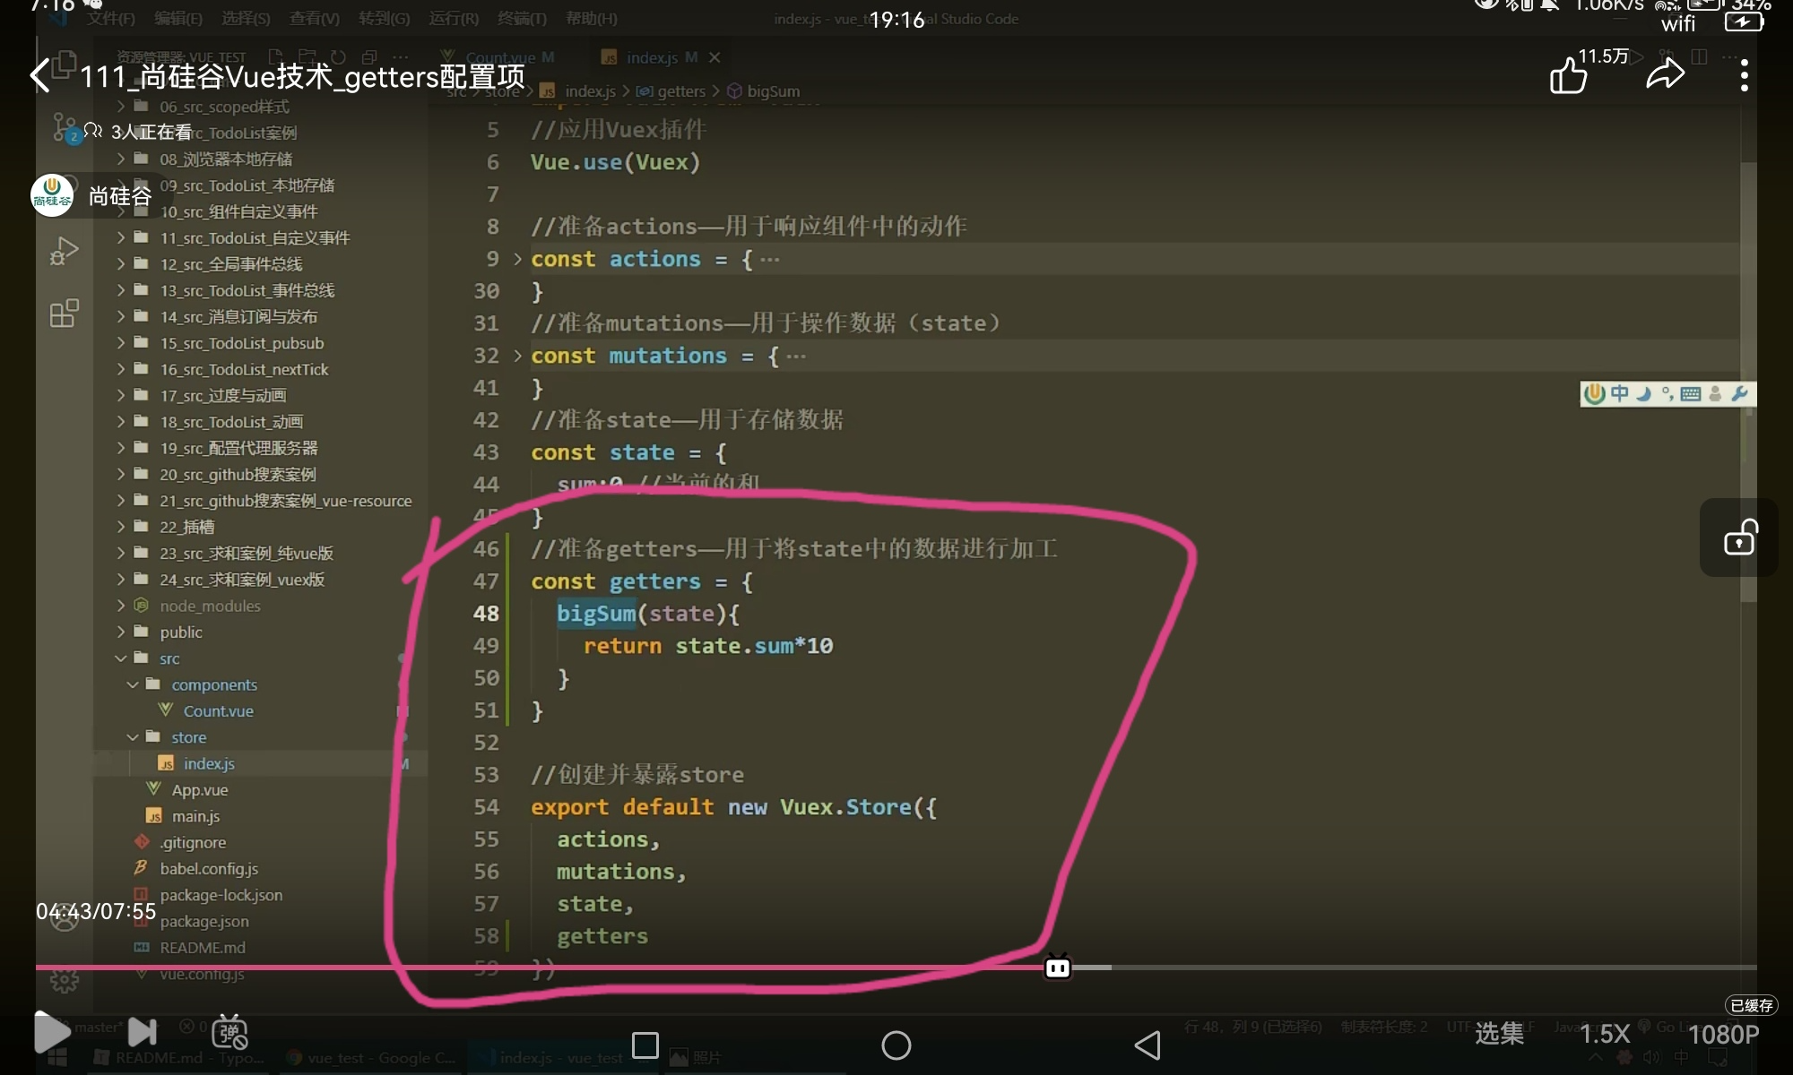Tap the back arrow next to the video title
Viewport: 1793px width, 1075px height.
40,75
